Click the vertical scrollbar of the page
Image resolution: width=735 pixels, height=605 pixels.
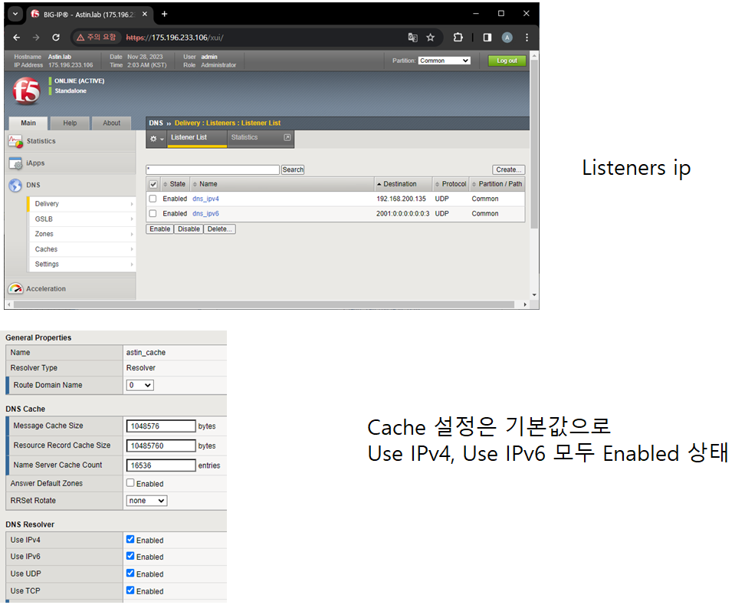click(x=534, y=143)
